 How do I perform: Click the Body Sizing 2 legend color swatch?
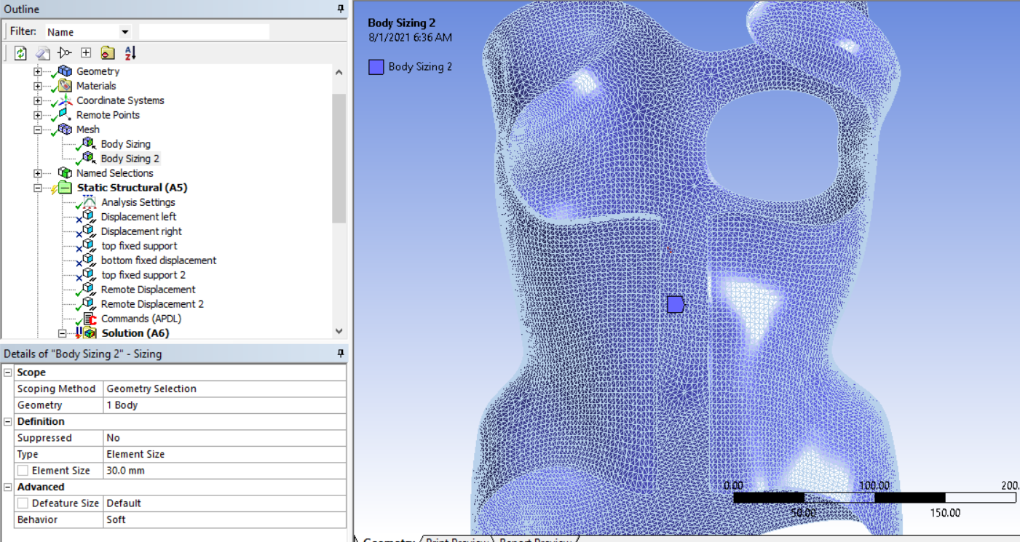click(376, 67)
